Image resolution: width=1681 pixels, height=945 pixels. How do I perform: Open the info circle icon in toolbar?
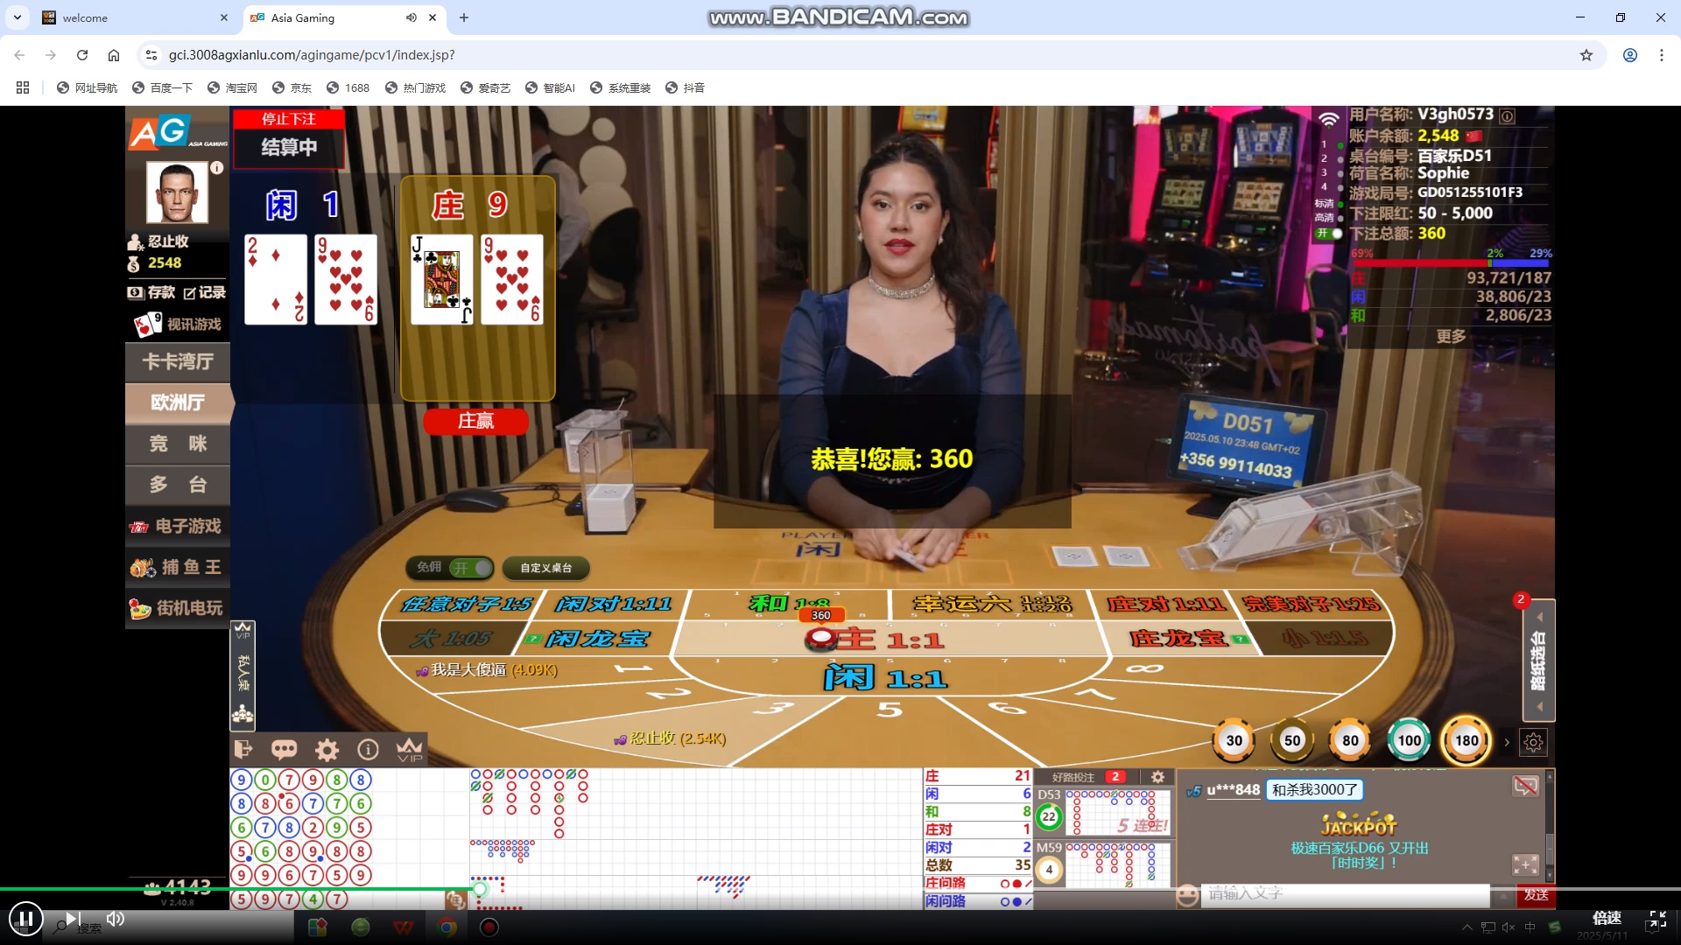pos(368,750)
